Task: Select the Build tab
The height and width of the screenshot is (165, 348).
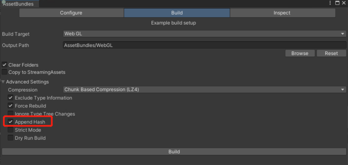Action: [x=177, y=13]
